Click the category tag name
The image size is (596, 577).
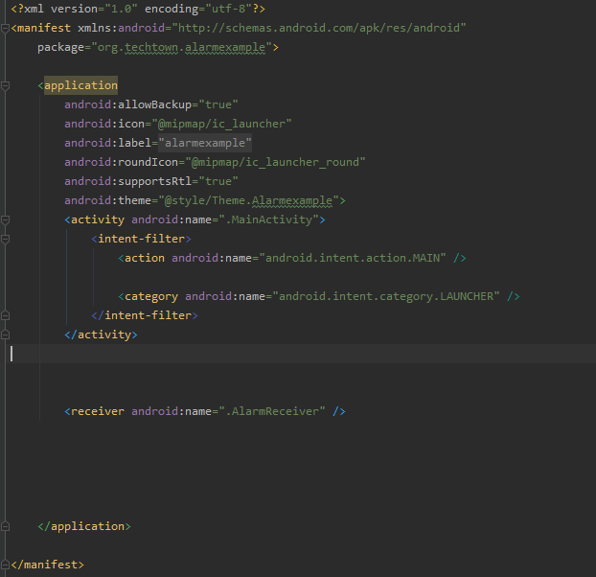(x=151, y=296)
